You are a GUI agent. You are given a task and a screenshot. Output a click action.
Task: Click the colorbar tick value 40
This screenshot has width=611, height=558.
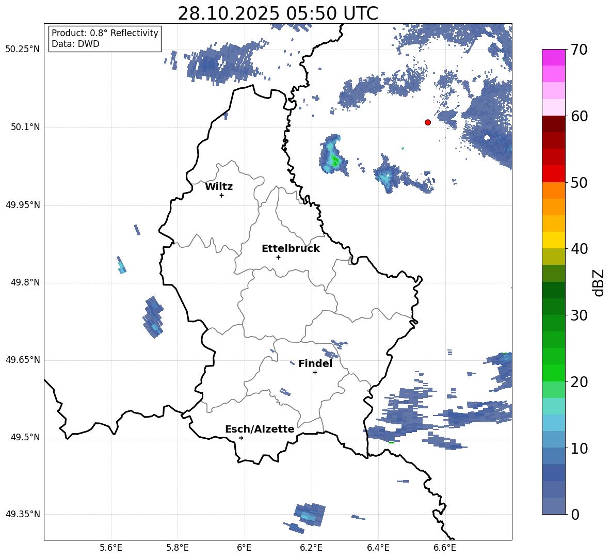[579, 249]
